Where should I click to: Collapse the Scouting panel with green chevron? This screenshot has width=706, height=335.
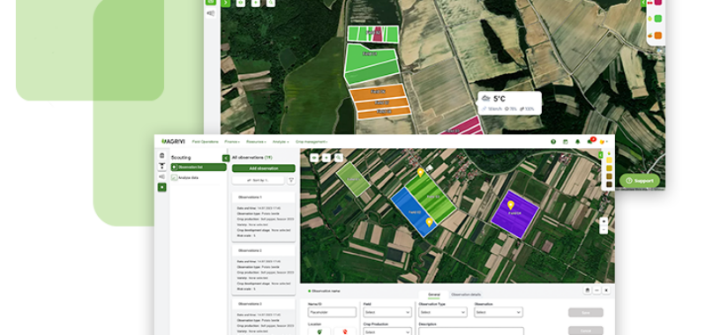pos(226,159)
